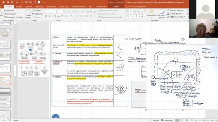Increase font size
Screen dimensions: 218x122
(66, 12)
